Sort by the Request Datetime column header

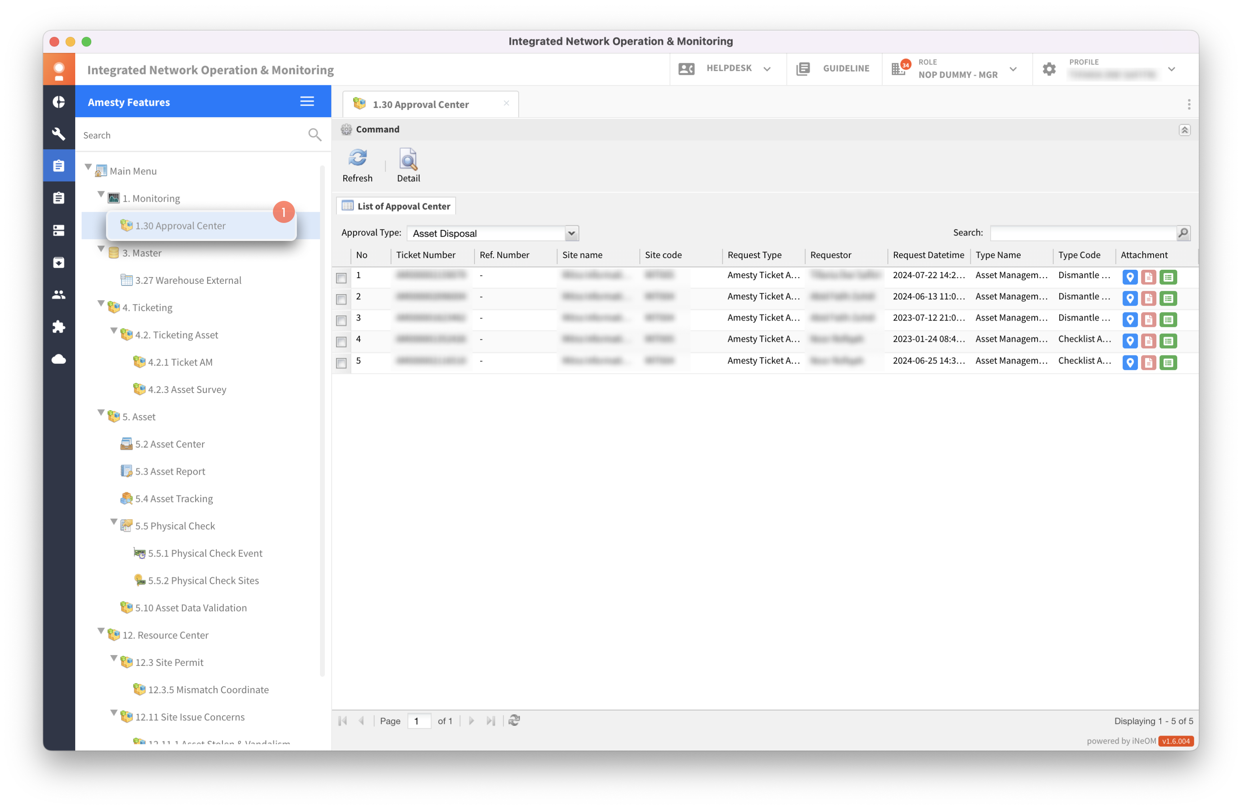point(928,255)
